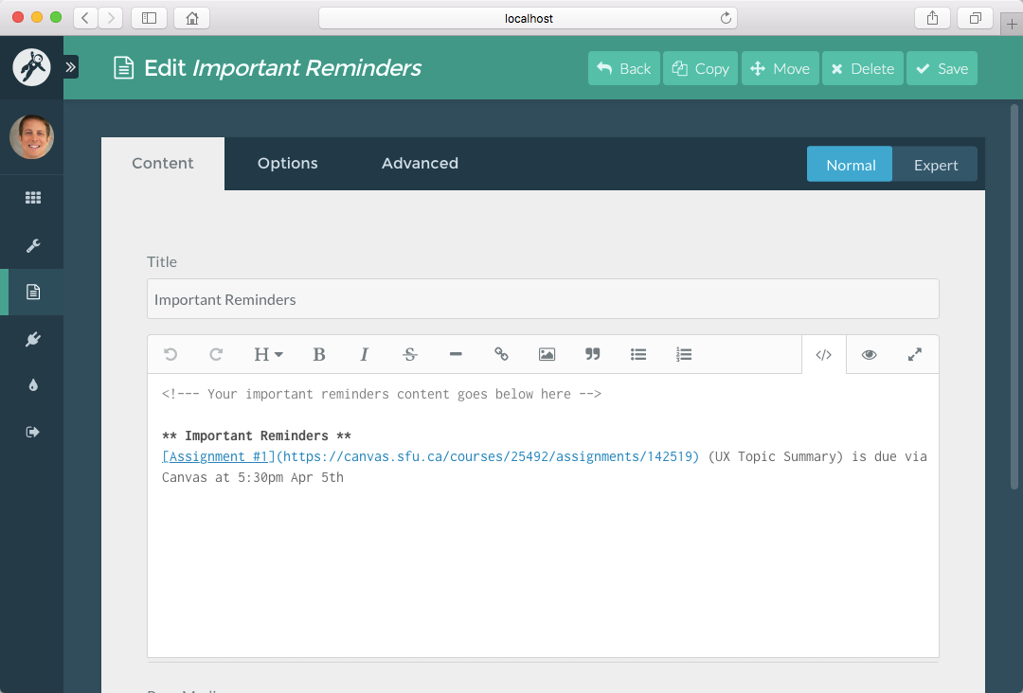Toggle preview with the eye icon
The width and height of the screenshot is (1023, 693).
(869, 355)
